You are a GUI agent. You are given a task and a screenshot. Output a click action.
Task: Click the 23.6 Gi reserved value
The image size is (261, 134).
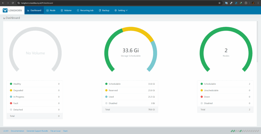[151, 90]
